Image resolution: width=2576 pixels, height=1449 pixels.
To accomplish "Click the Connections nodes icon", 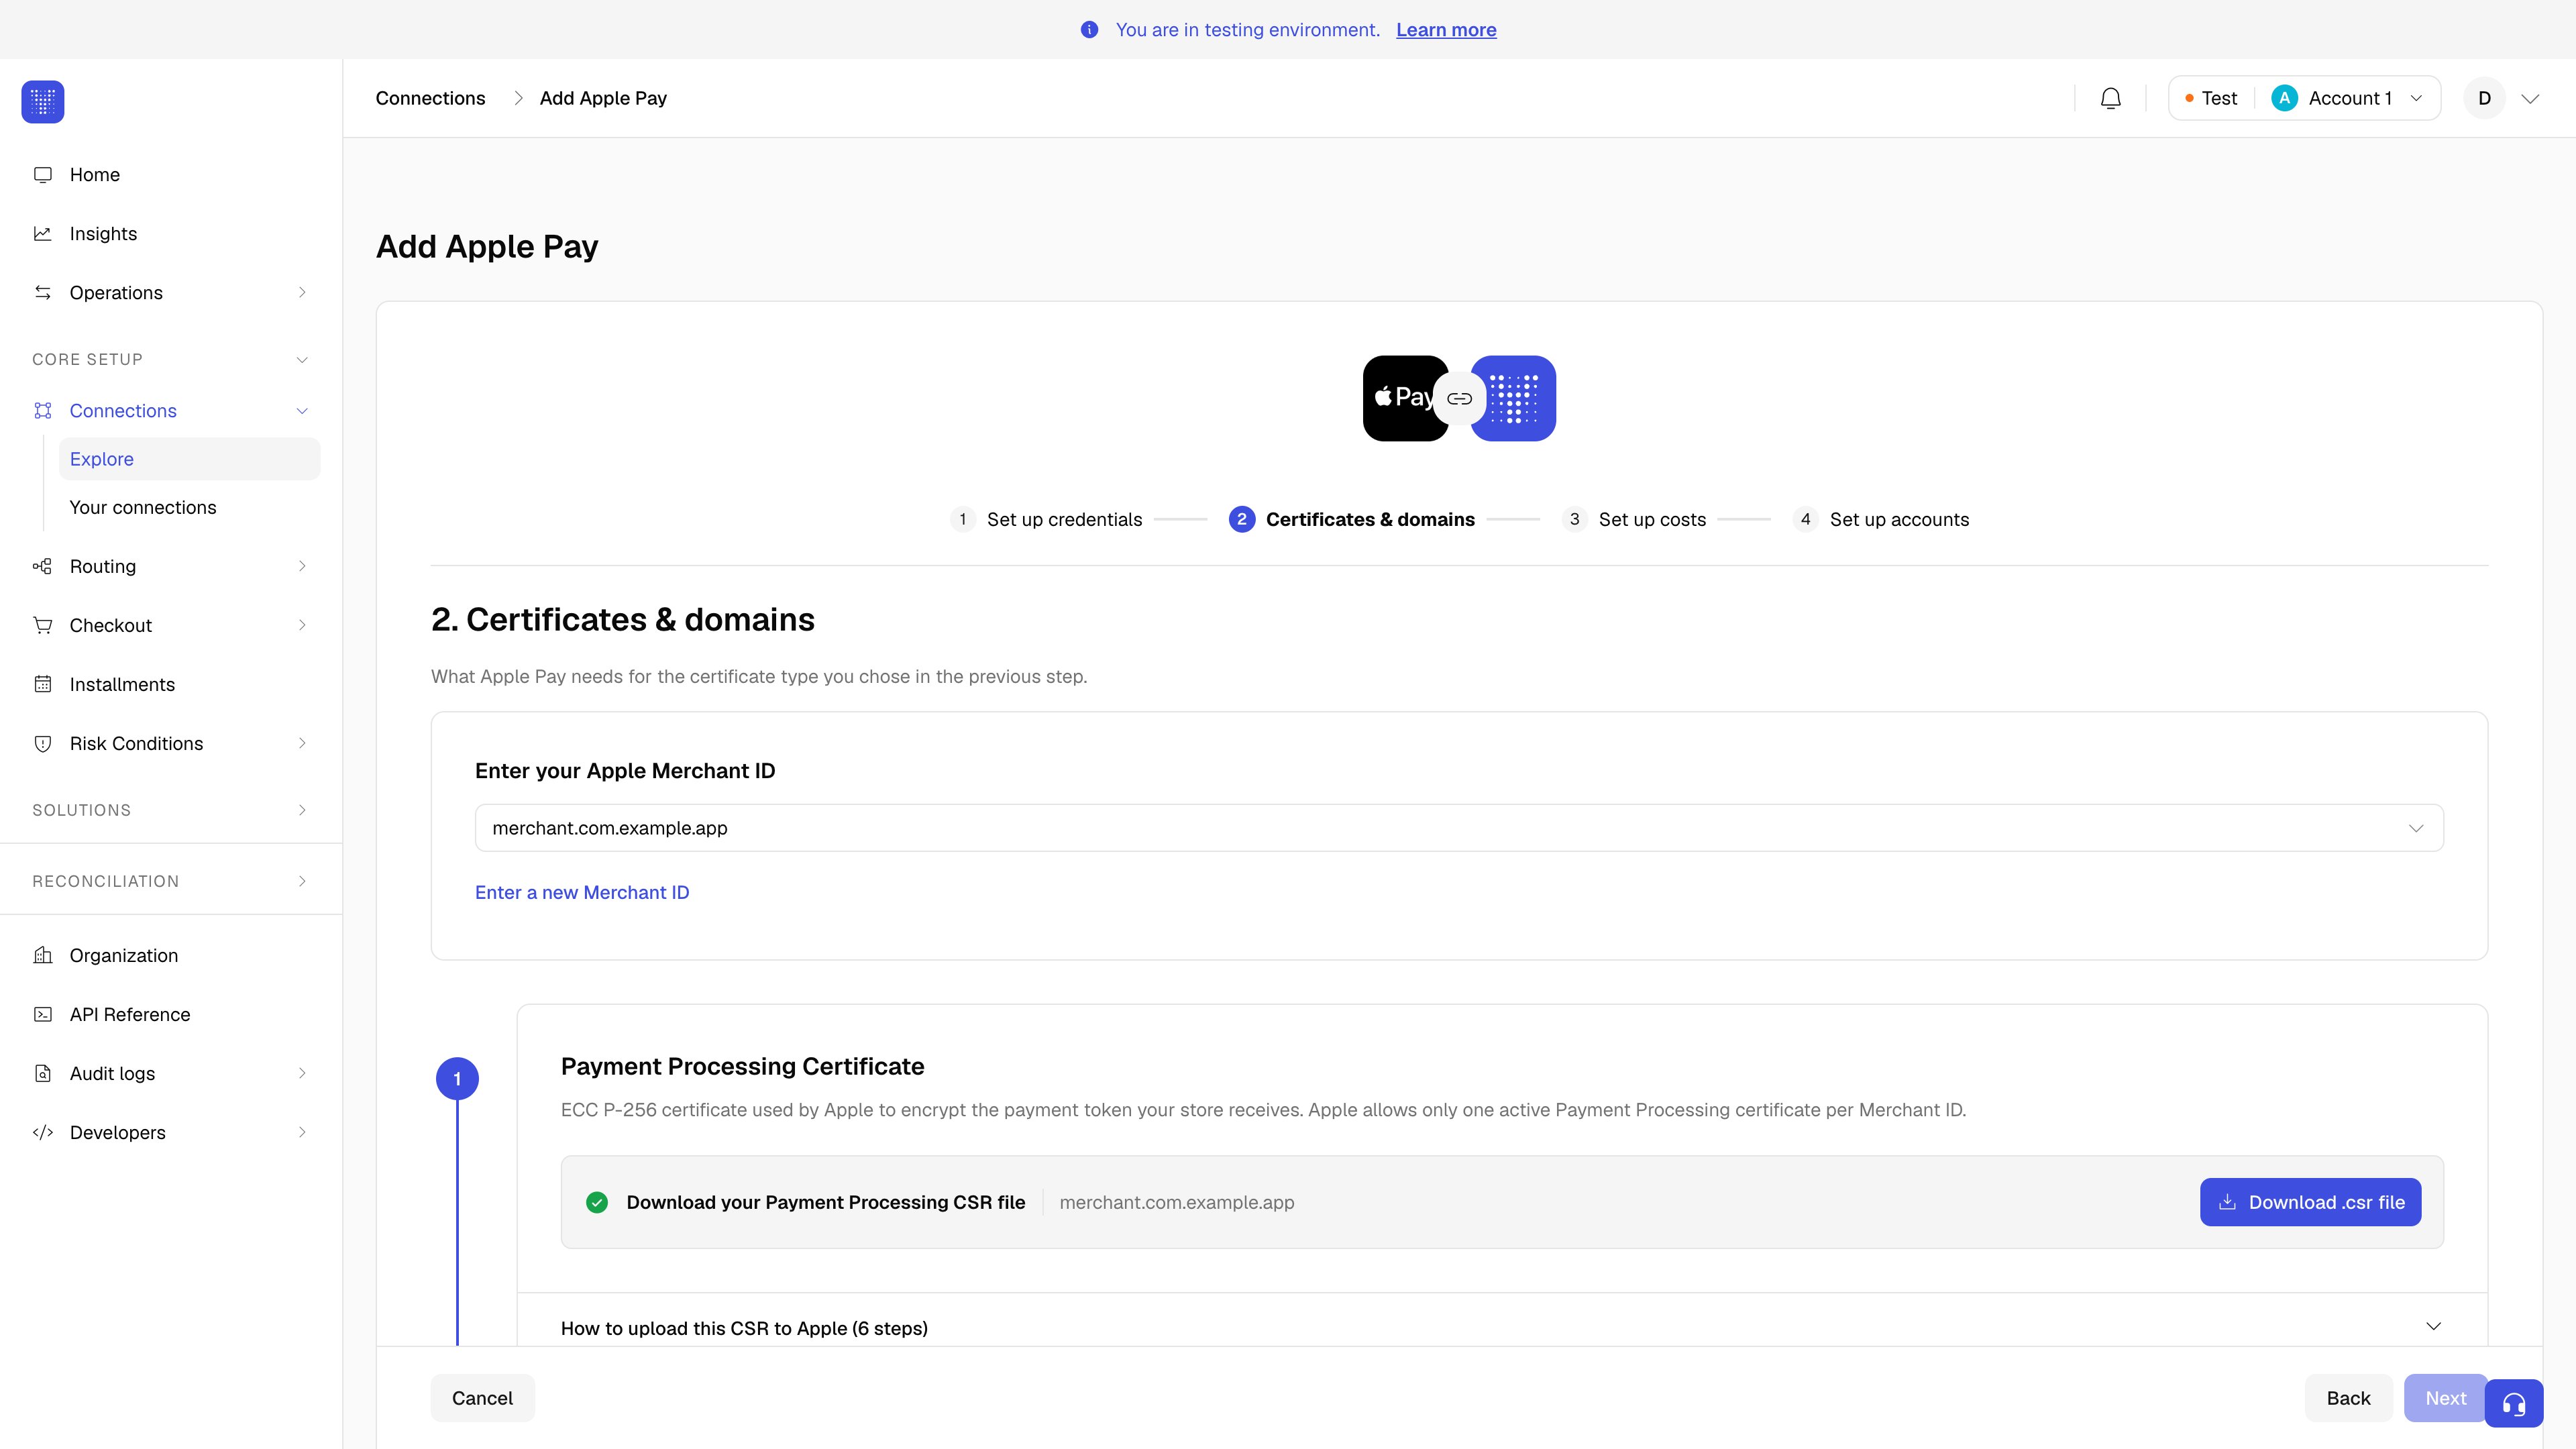I will click(43, 411).
